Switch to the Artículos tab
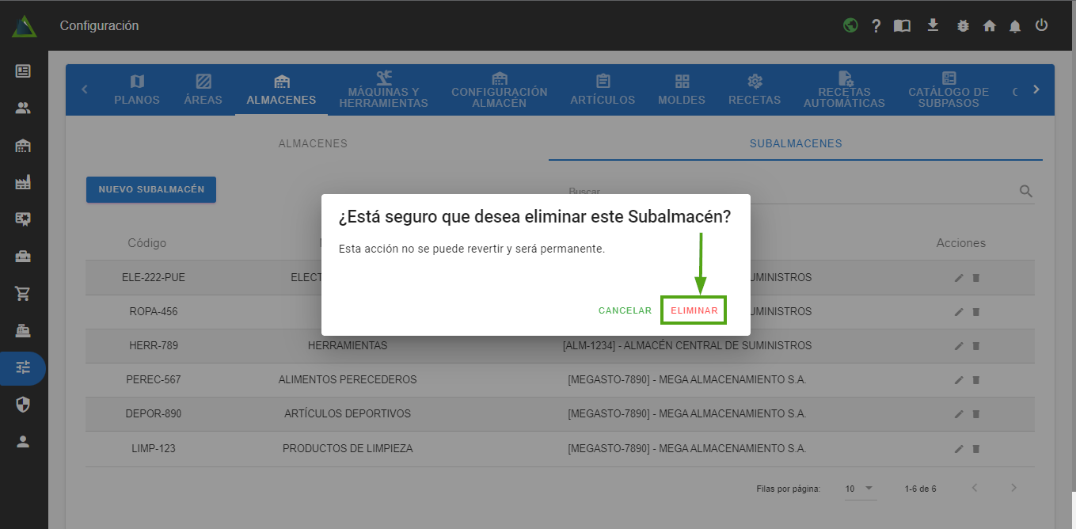The height and width of the screenshot is (529, 1076). point(603,90)
